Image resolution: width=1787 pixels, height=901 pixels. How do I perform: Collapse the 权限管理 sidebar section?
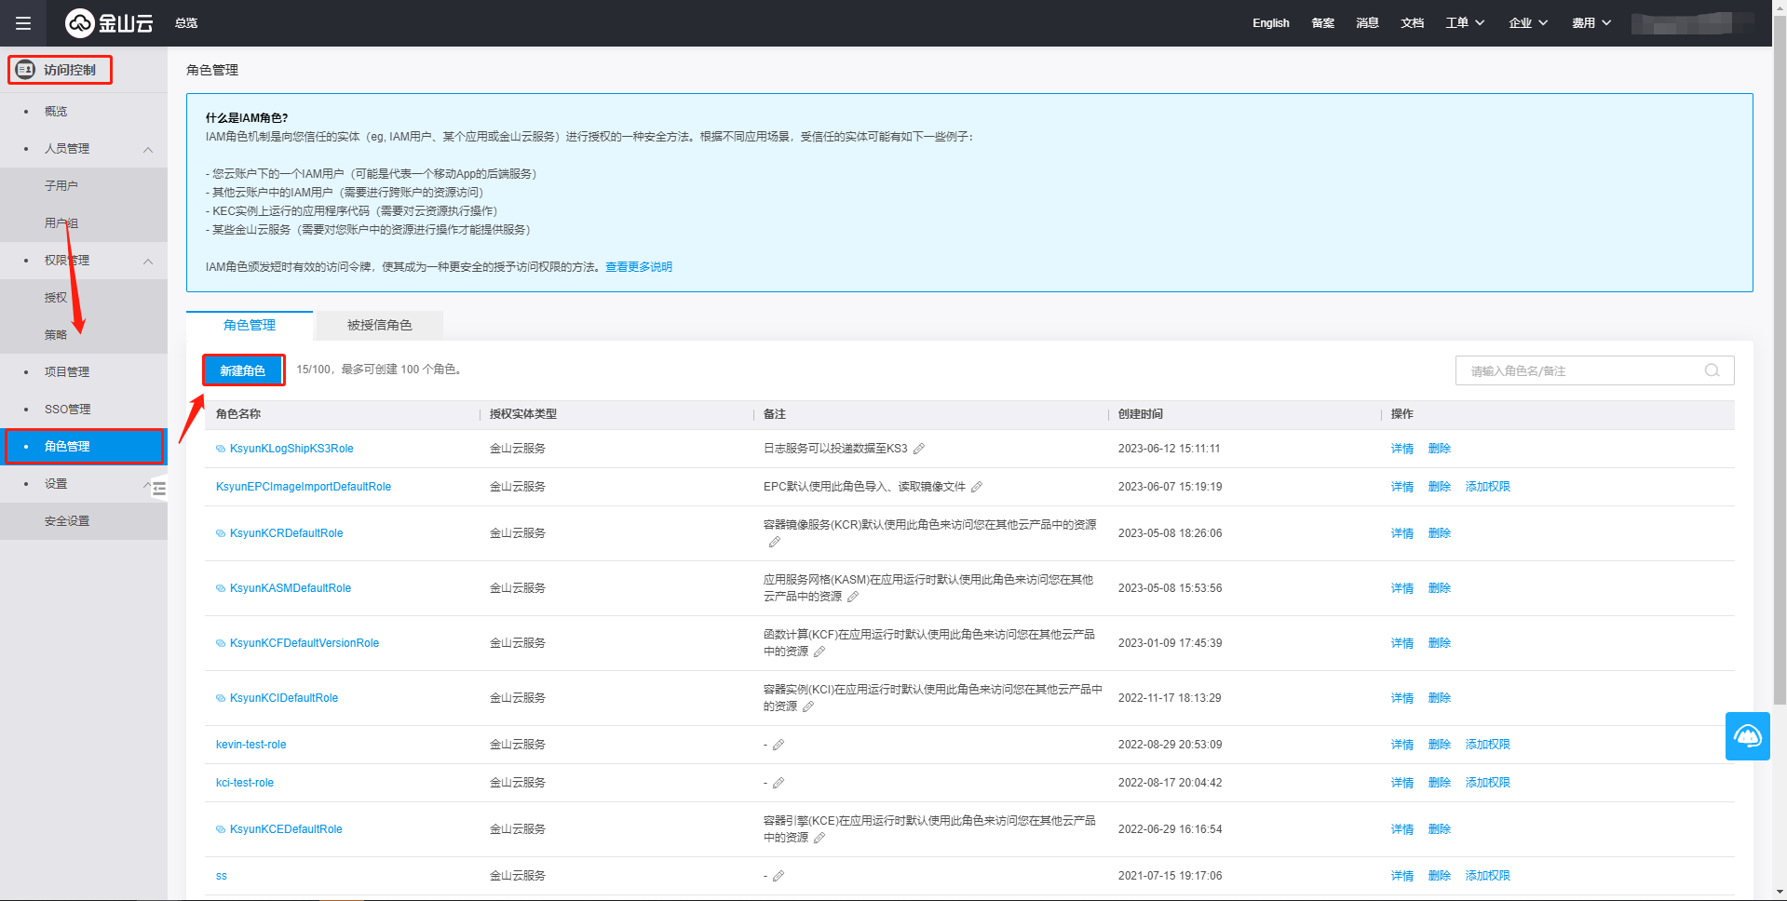click(x=148, y=261)
